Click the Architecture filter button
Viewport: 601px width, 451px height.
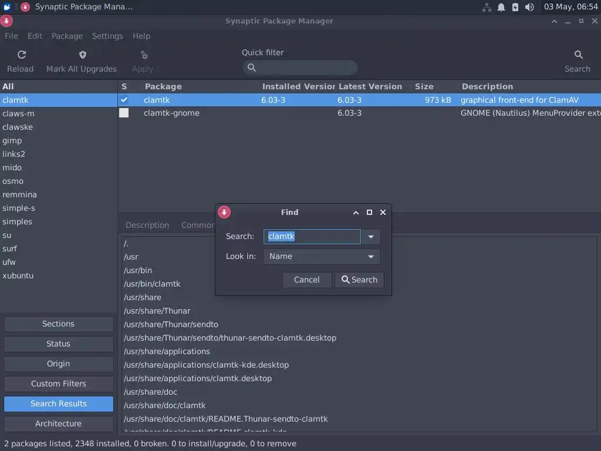pyautogui.click(x=58, y=424)
